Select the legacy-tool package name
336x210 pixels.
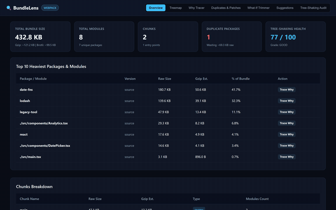click(x=29, y=112)
